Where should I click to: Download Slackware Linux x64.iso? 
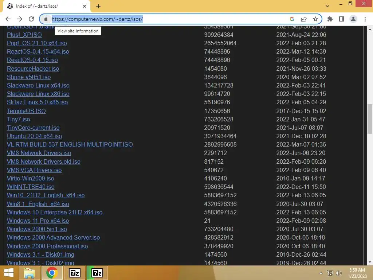[38, 85]
